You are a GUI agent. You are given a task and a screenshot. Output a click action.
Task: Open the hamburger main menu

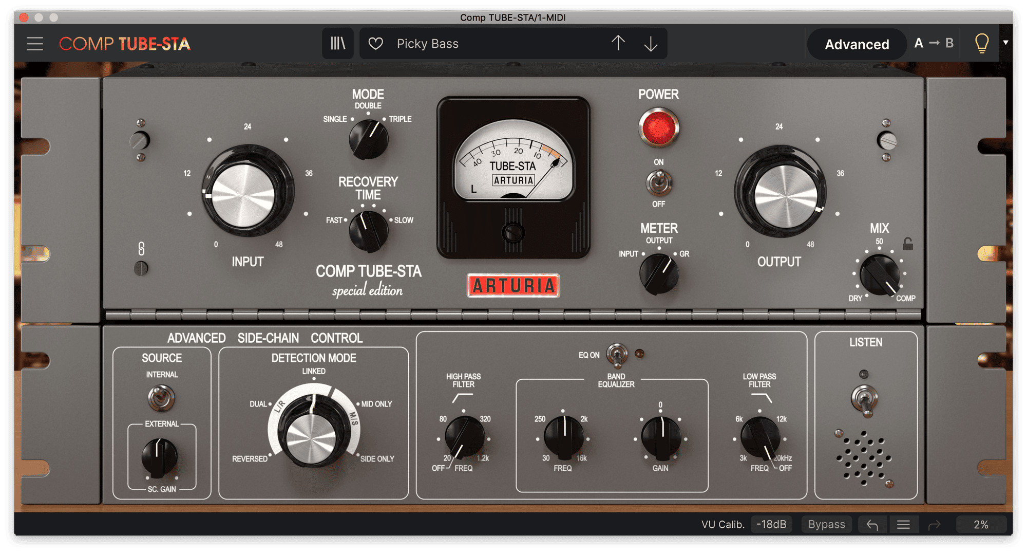tap(35, 44)
